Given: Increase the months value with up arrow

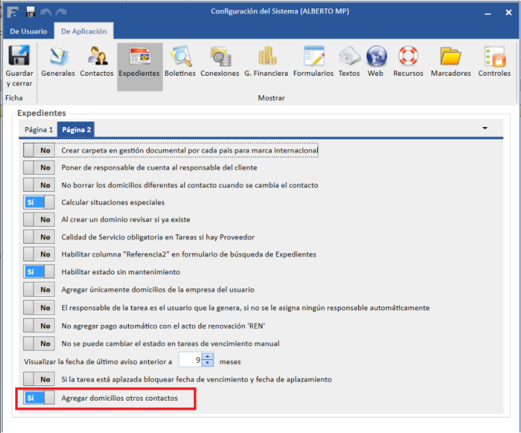Looking at the screenshot, I should [x=208, y=357].
